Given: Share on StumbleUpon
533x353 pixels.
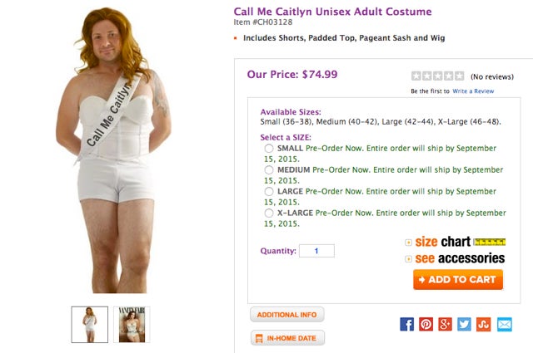Looking at the screenshot, I should coord(484,324).
